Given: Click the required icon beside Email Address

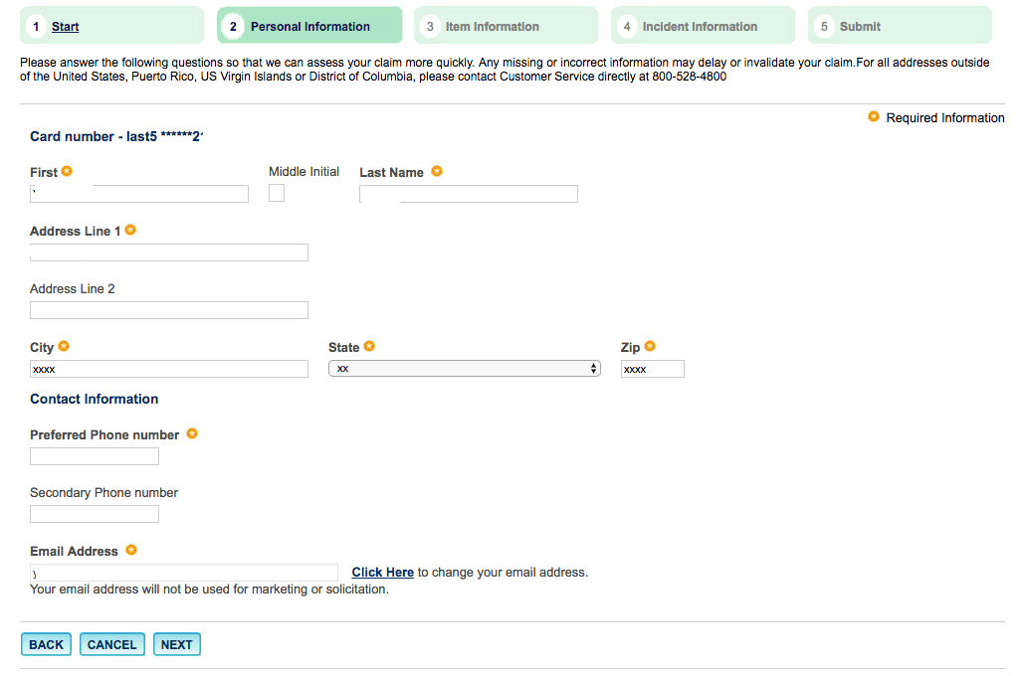Looking at the screenshot, I should pyautogui.click(x=131, y=550).
